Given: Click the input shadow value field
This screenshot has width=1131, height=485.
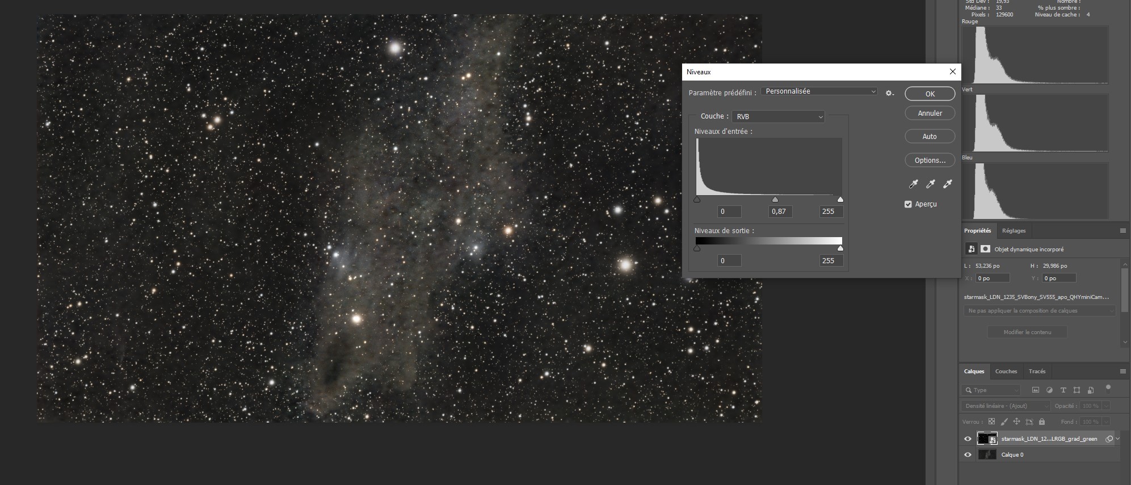Looking at the screenshot, I should pos(729,212).
